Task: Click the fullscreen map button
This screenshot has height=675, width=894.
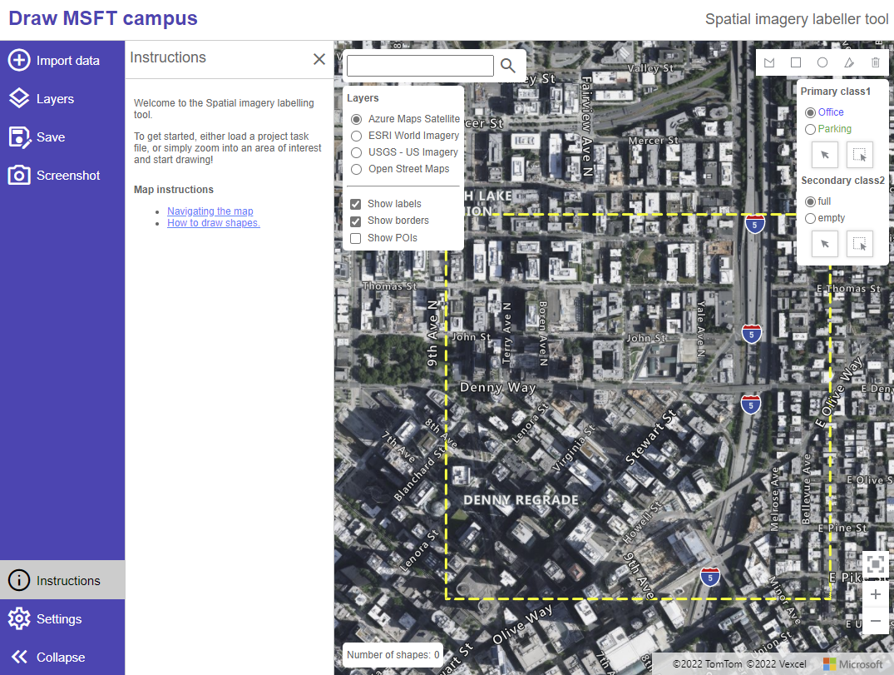Action: click(875, 565)
